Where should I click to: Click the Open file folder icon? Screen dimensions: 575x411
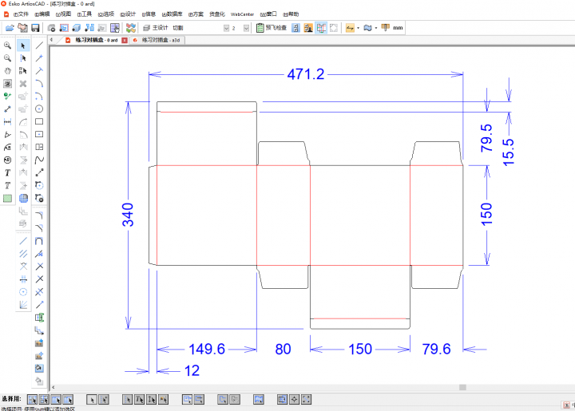pos(9,28)
